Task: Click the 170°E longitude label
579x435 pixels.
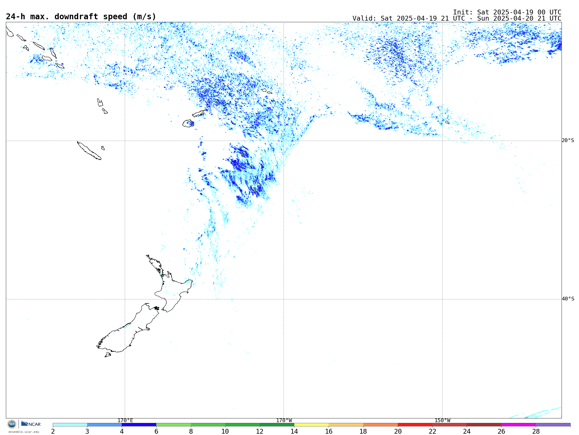Action: click(125, 421)
